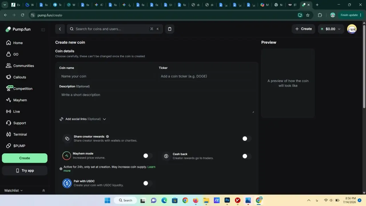This screenshot has height=206, width=366.
Task: Collapse the sidebar panel icon
Action: 43,29
